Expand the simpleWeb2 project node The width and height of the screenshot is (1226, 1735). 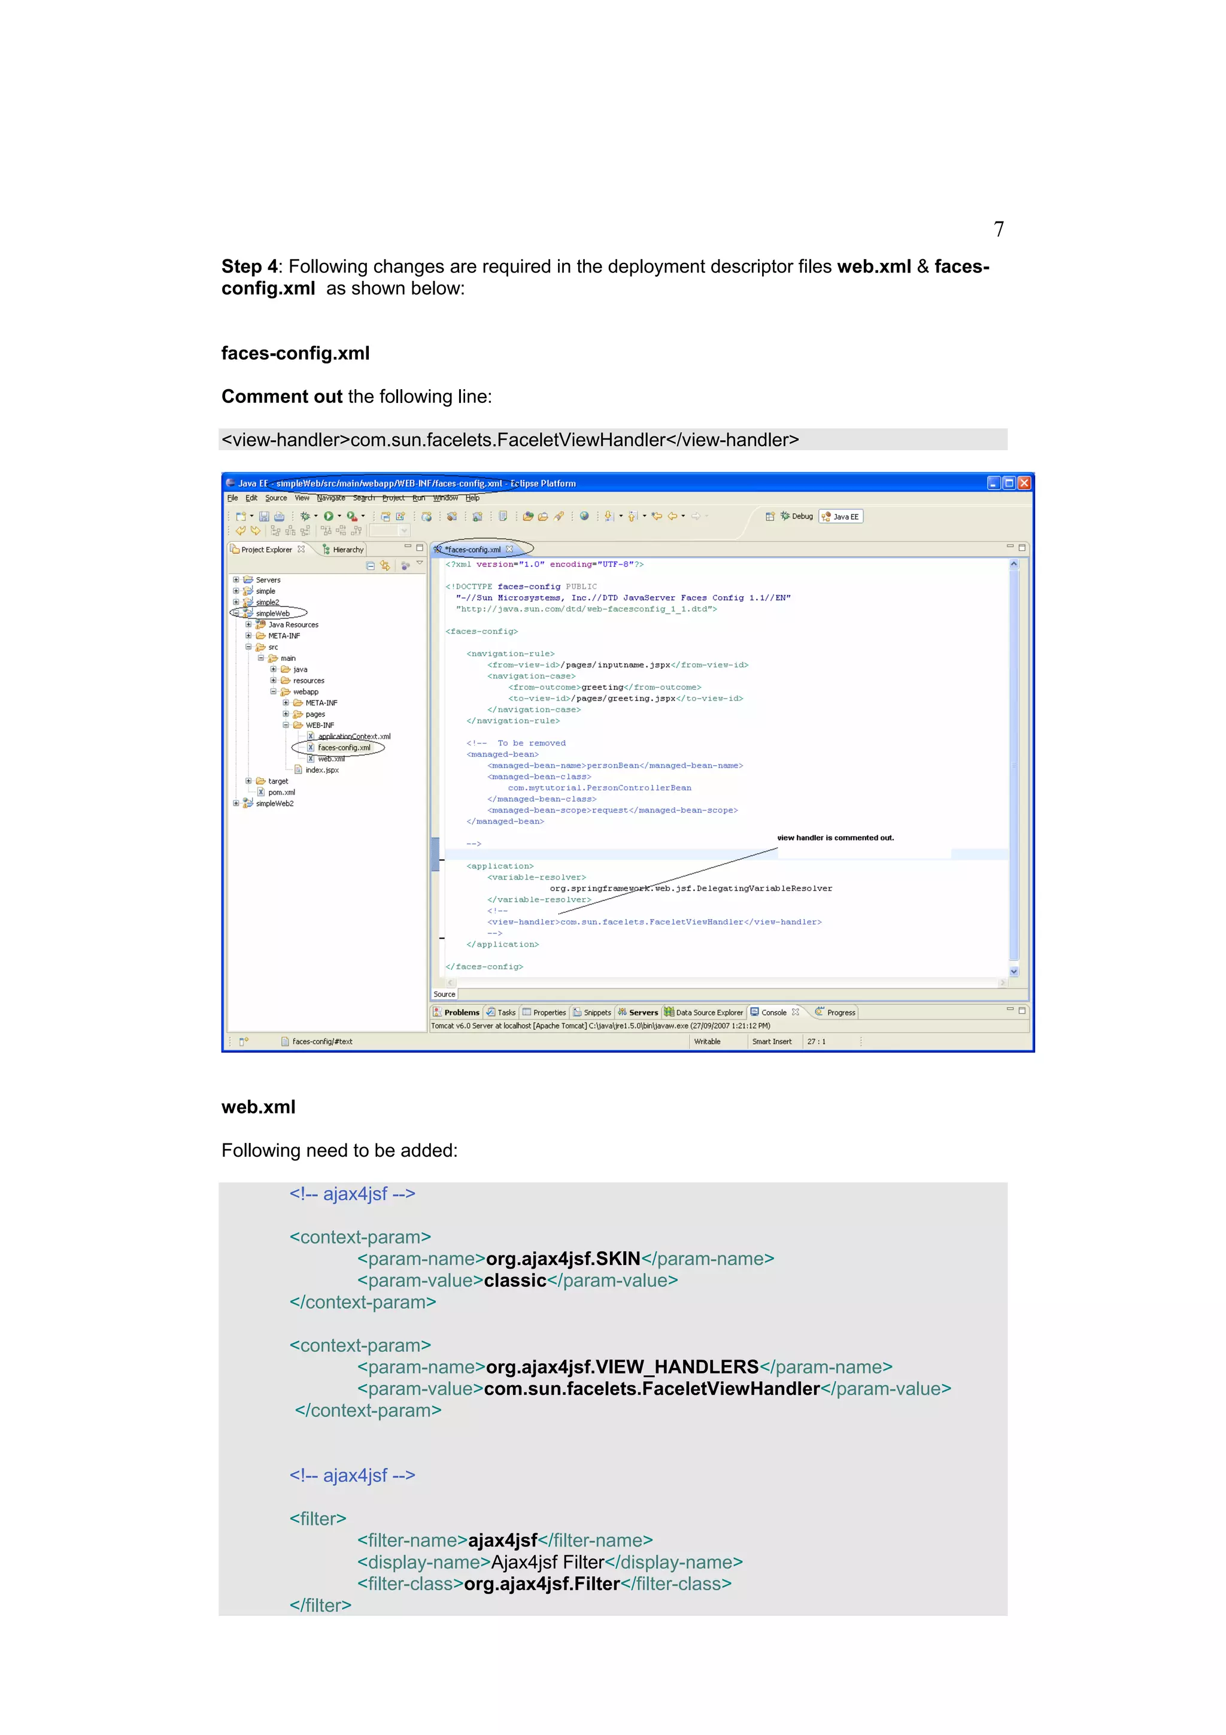tap(236, 804)
